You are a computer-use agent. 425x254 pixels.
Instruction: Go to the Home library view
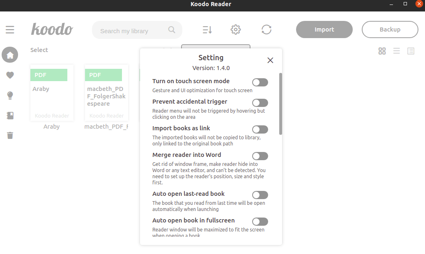click(x=10, y=54)
